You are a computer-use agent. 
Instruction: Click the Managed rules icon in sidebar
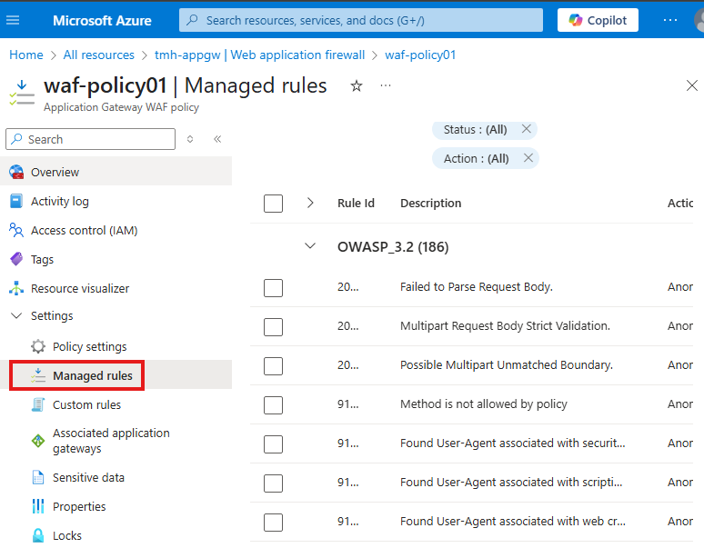tap(38, 375)
